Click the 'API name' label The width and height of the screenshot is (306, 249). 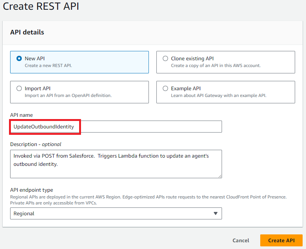point(21,115)
